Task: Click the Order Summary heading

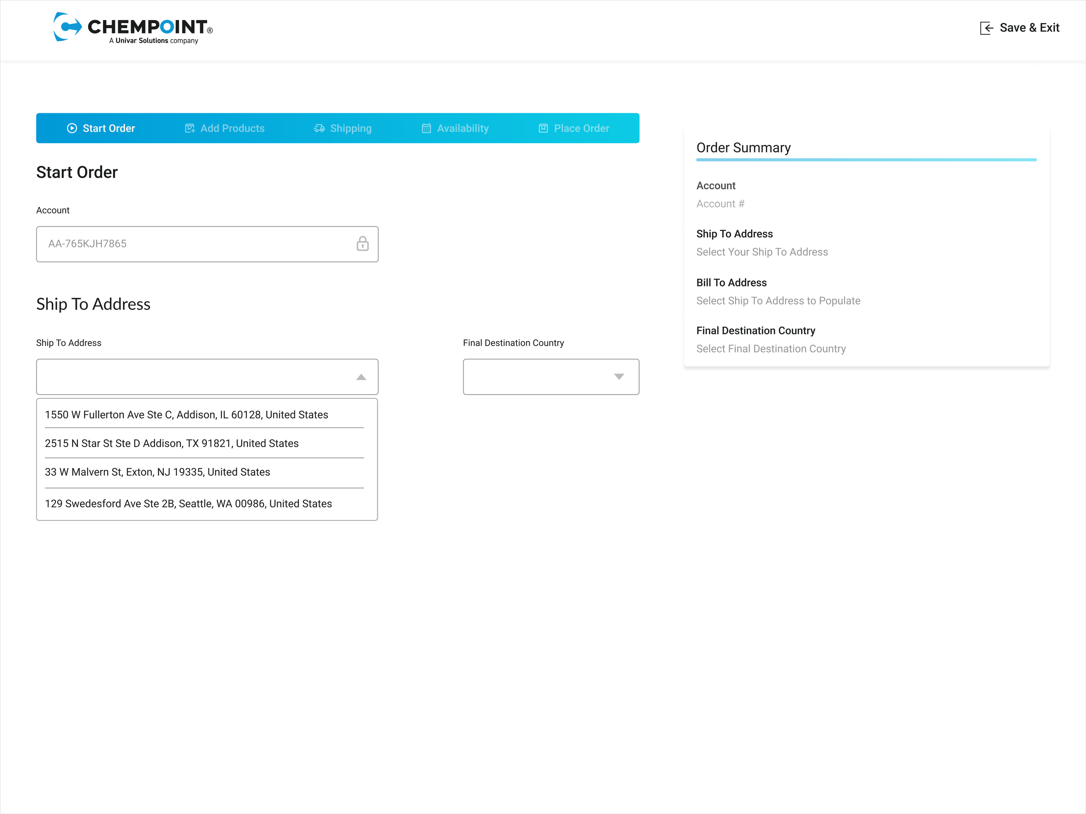Action: point(743,148)
